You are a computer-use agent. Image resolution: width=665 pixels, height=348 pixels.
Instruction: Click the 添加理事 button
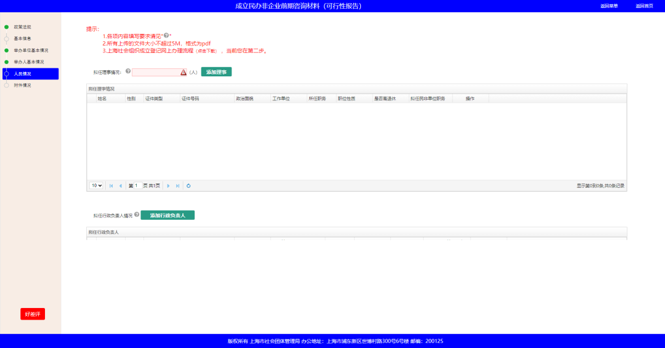(216, 72)
